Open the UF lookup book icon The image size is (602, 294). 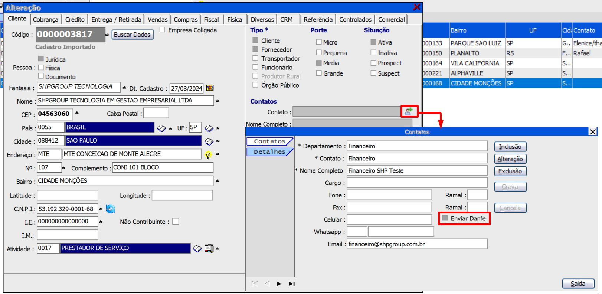click(x=209, y=128)
